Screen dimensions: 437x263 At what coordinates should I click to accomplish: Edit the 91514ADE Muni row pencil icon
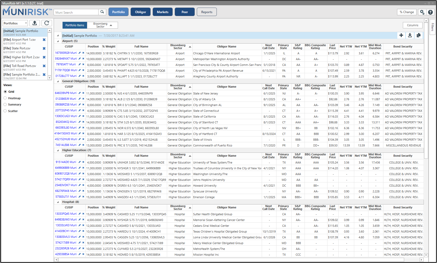point(80,162)
